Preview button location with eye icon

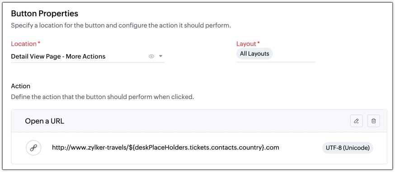pyautogui.click(x=151, y=56)
